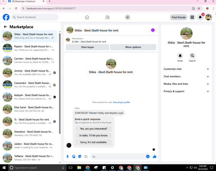Click the Windows taskbar search box
Image resolution: width=216 pixels, height=171 pixels.
(x=37, y=168)
